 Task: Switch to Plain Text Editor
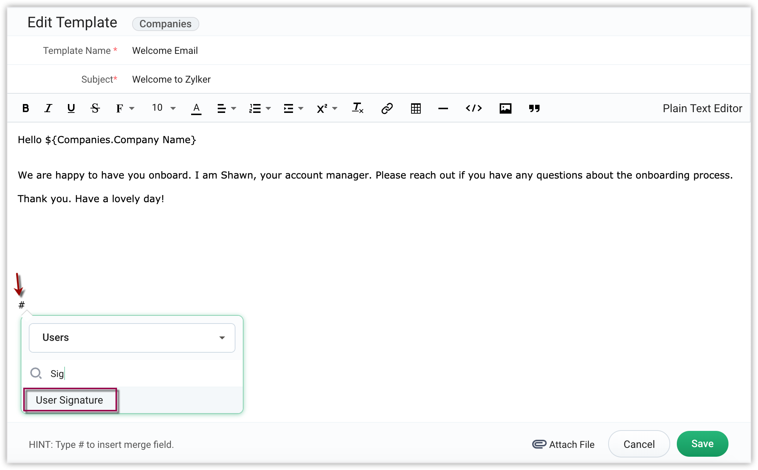pos(702,108)
